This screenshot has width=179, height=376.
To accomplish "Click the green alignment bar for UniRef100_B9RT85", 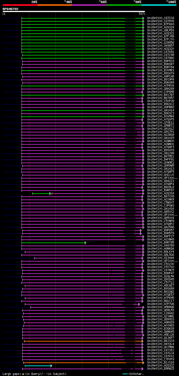I will click(54, 243).
